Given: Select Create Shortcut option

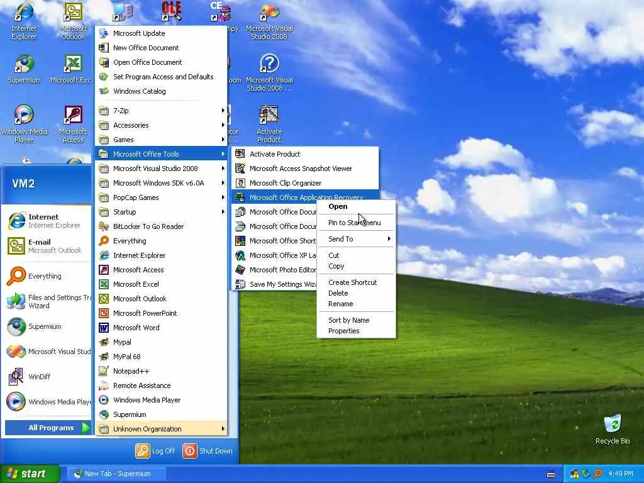Looking at the screenshot, I should click(356, 282).
